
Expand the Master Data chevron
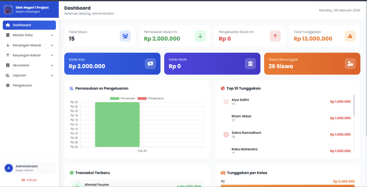52,35
